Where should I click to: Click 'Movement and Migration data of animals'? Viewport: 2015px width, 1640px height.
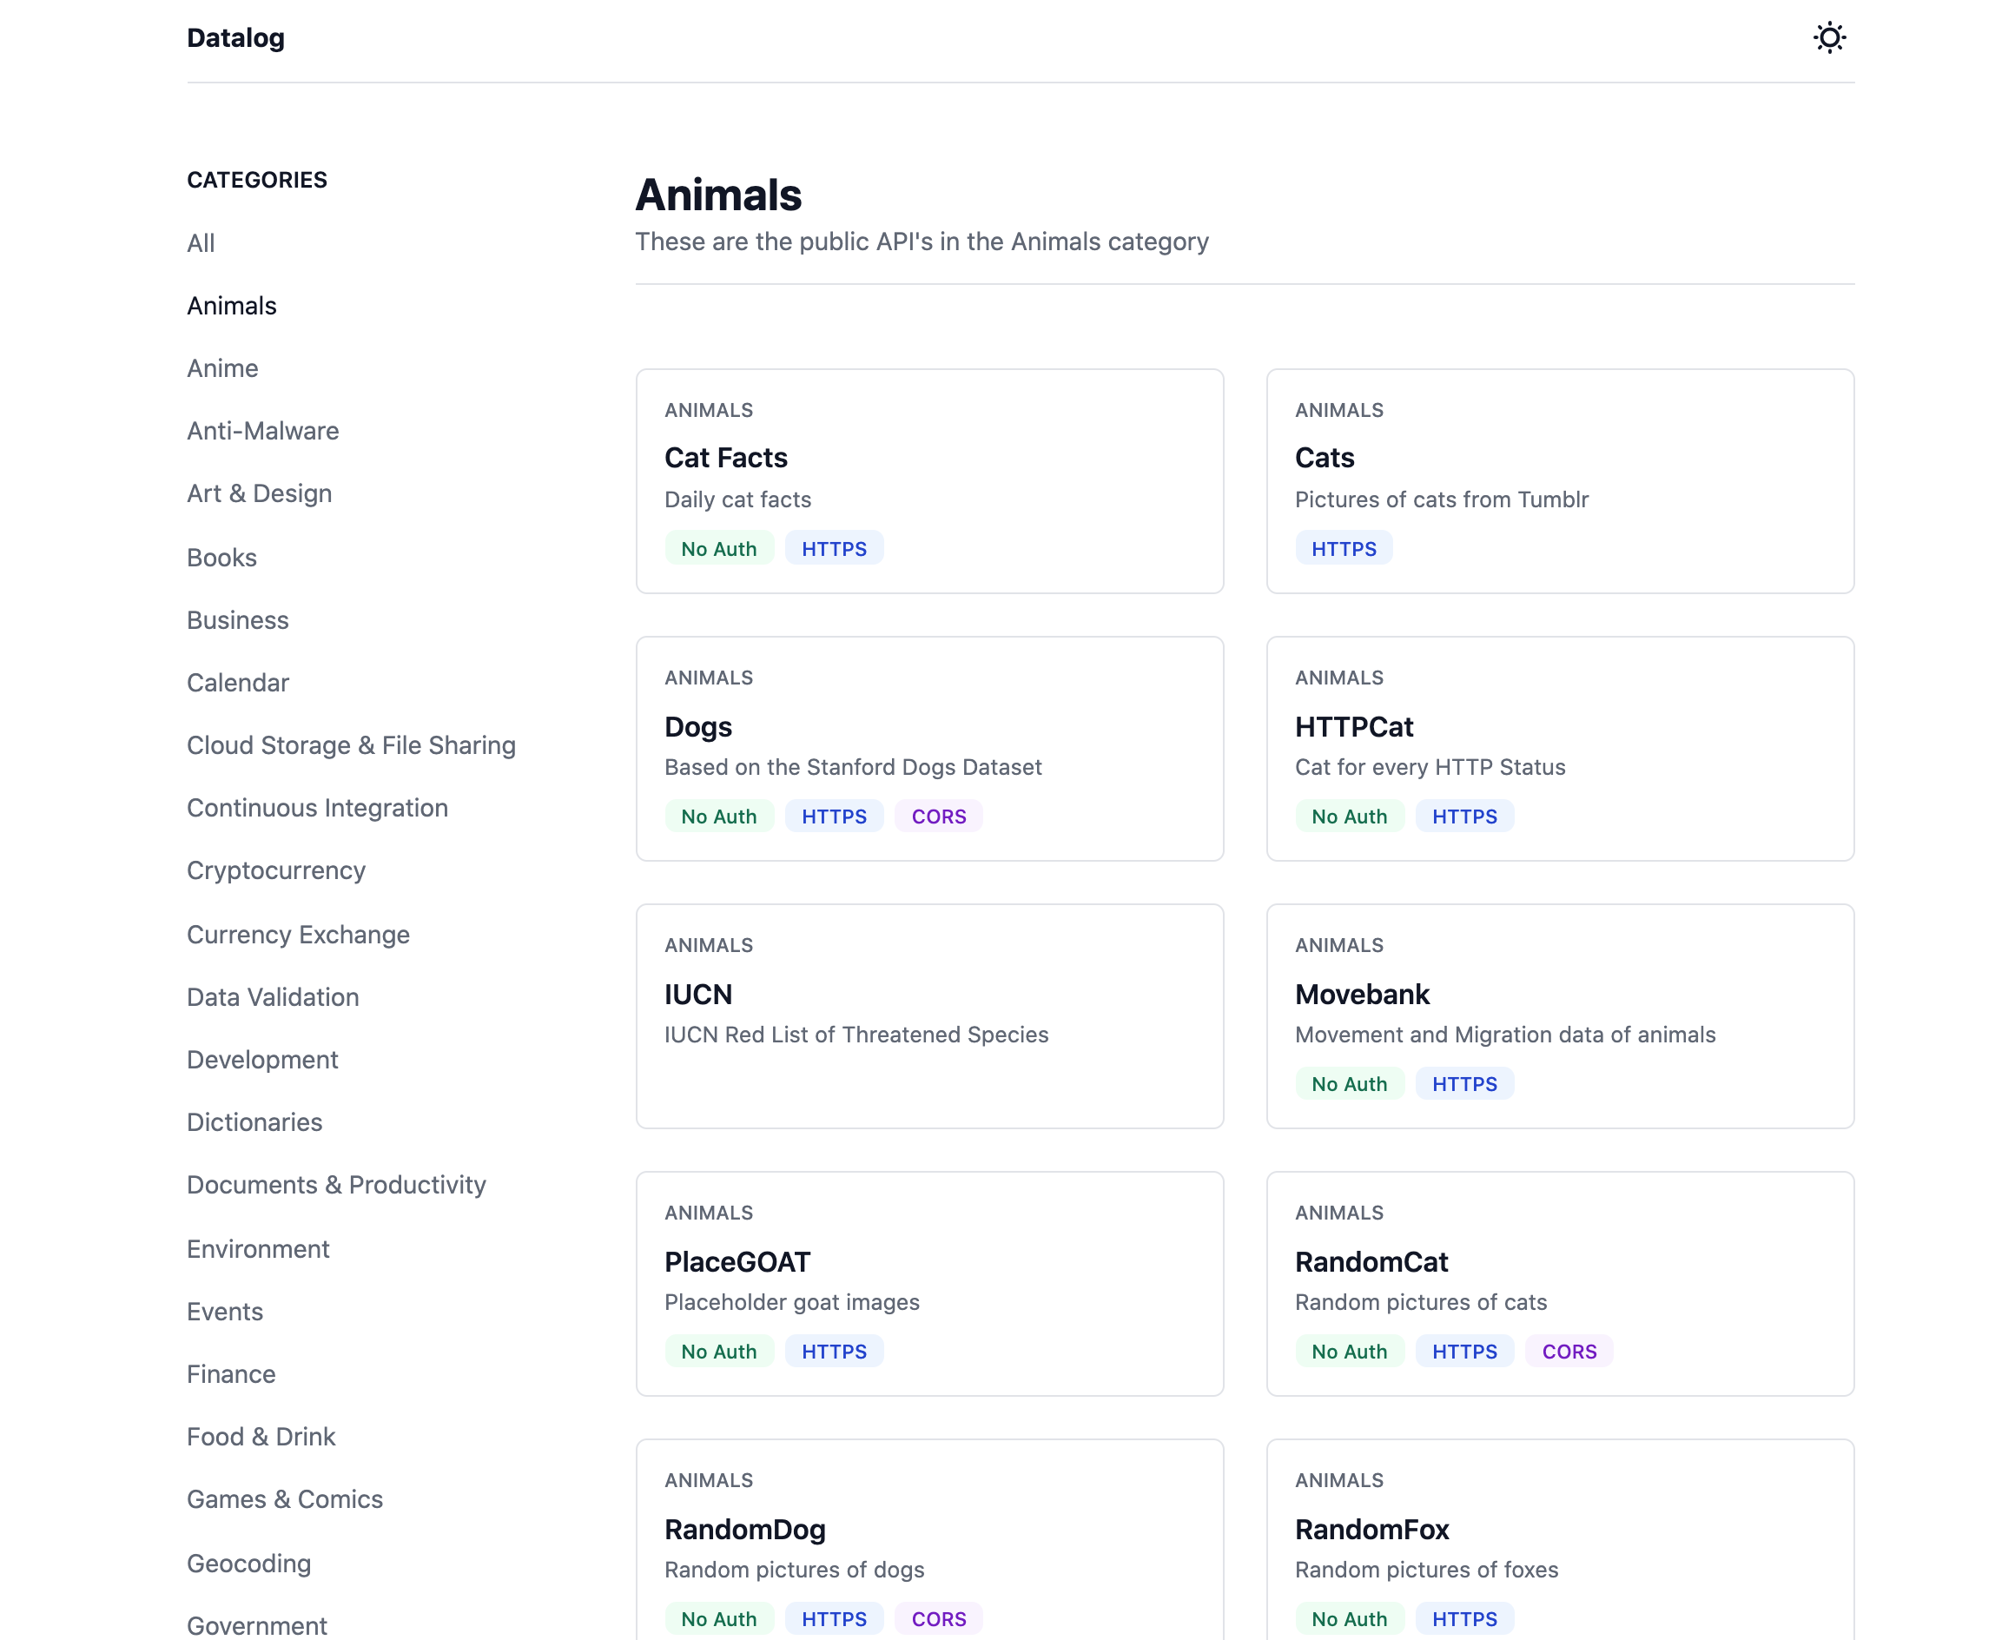[1504, 1035]
